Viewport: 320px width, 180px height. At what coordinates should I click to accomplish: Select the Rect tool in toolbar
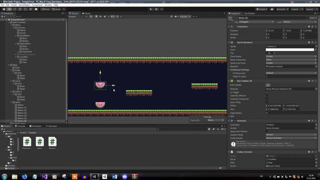click(x=25, y=9)
